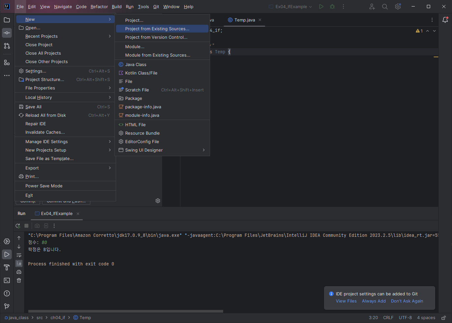The width and height of the screenshot is (452, 323).
Task: Open the Terminal tool window icon
Action: click(x=7, y=280)
